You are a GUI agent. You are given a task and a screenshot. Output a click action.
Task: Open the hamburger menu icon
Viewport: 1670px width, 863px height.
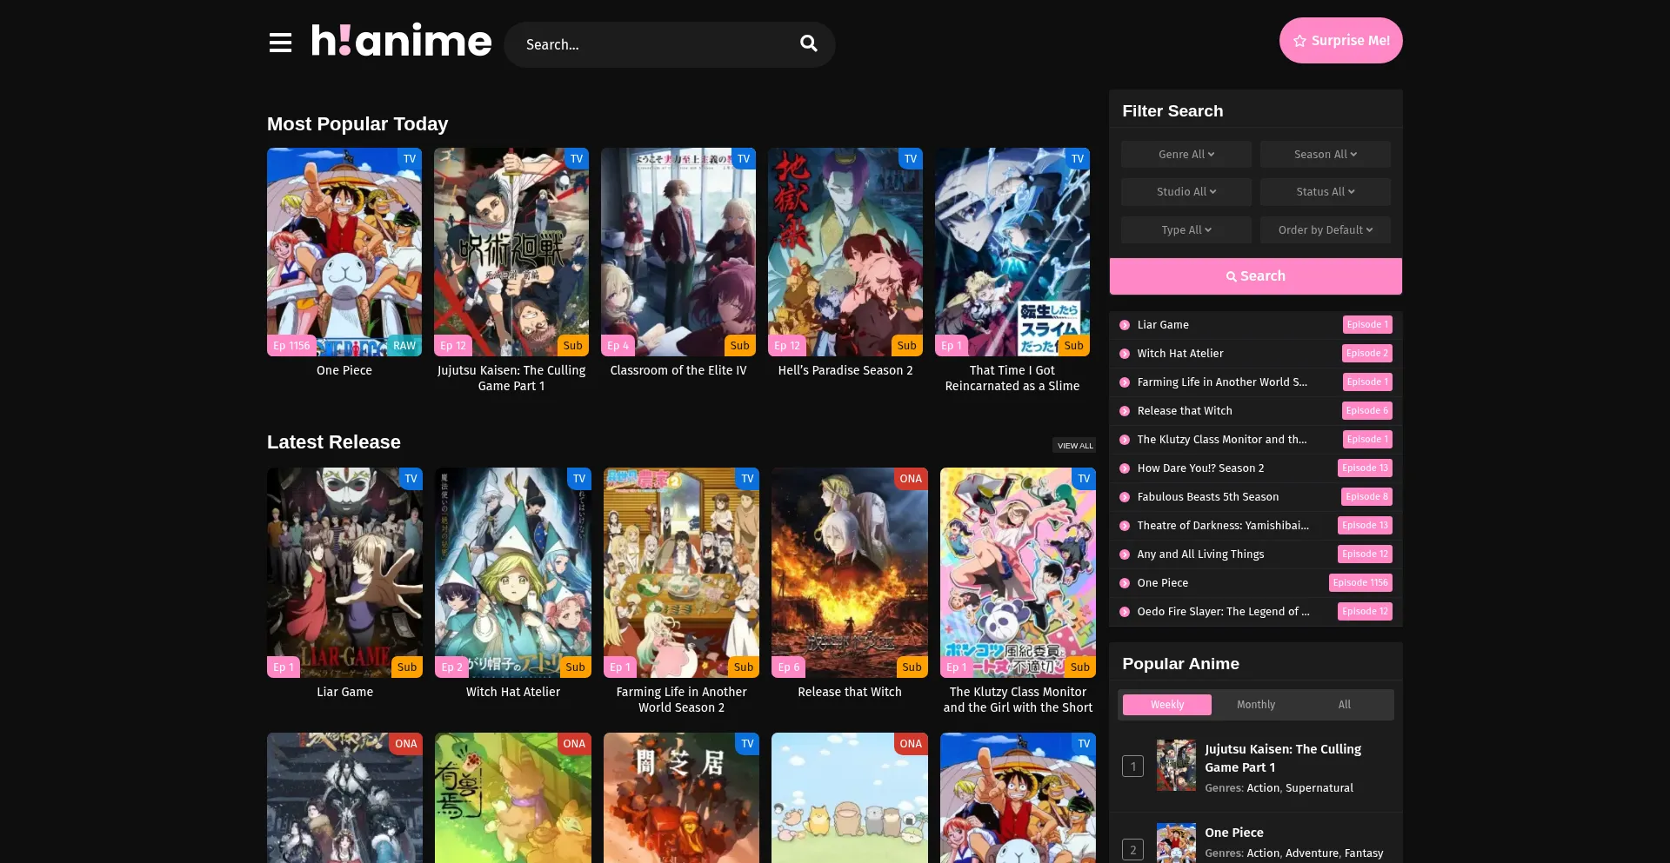click(280, 43)
